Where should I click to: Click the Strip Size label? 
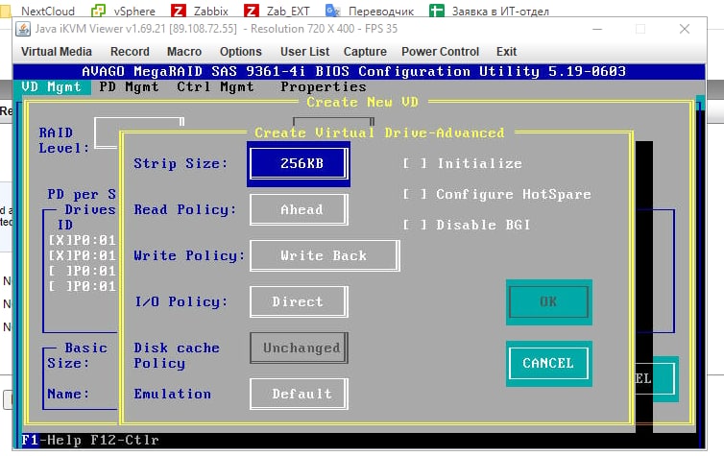(x=181, y=163)
